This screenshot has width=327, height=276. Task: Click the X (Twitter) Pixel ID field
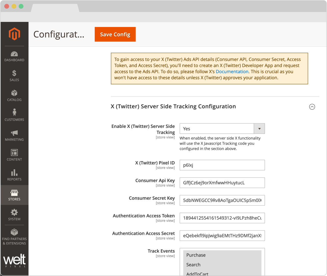tap(222, 165)
